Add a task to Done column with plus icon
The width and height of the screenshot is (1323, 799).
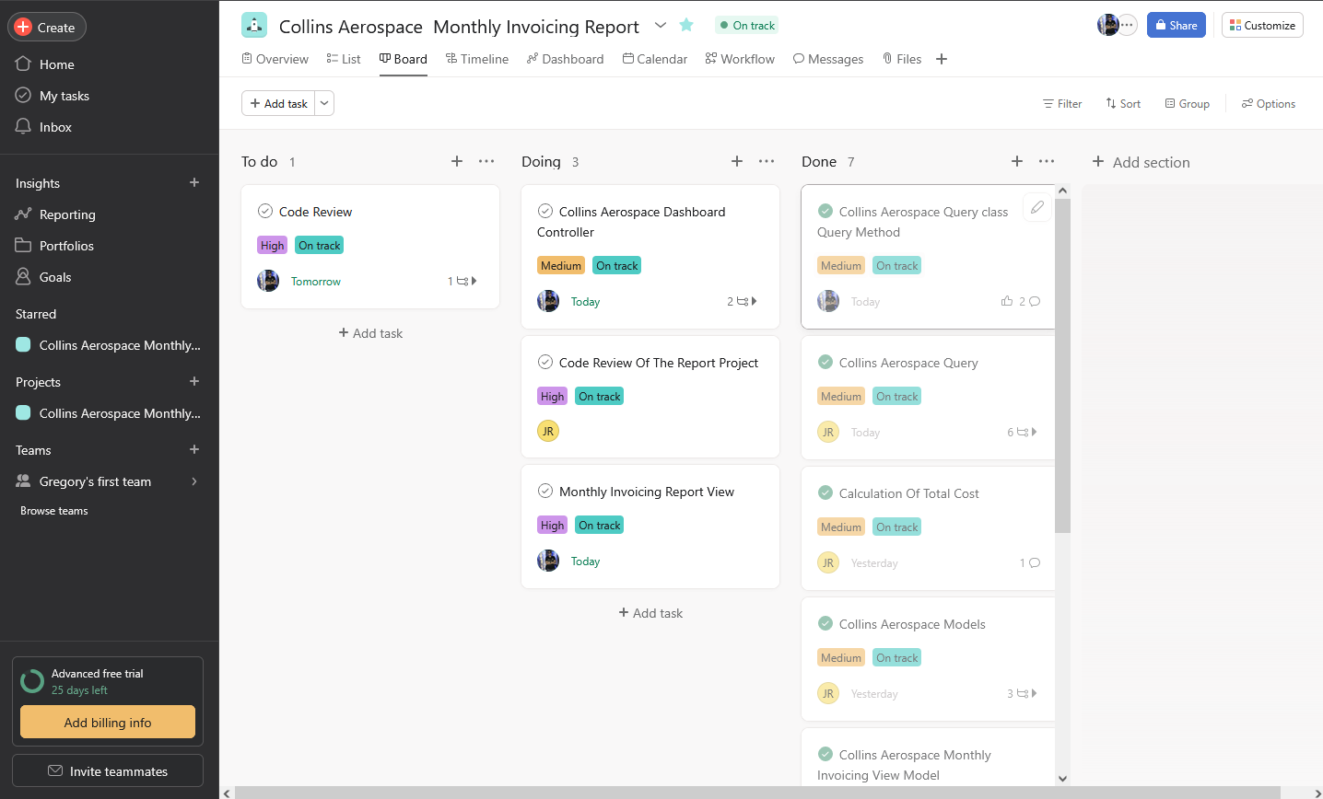coord(1017,161)
